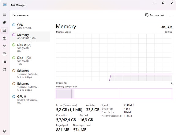Open Task Manager settings gear
This screenshot has height=135, width=176.
5,131
